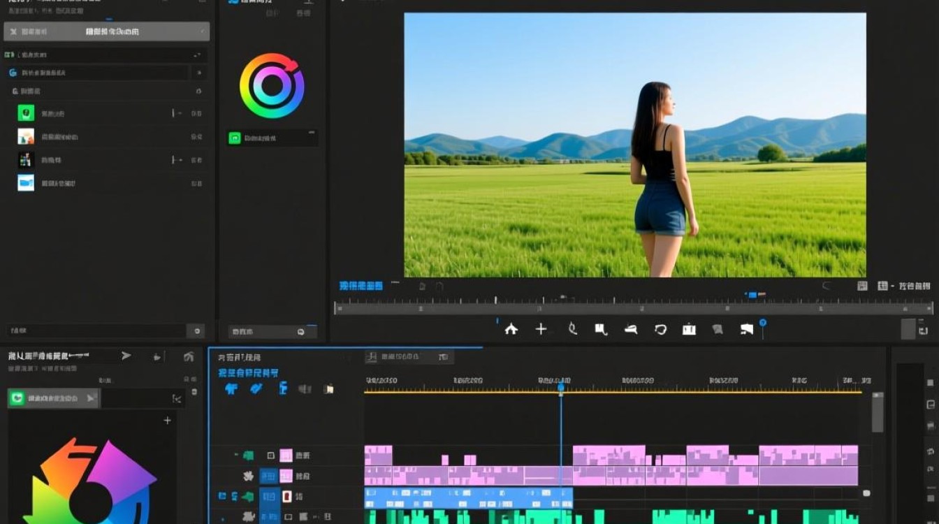Click the arrow send icon in lower-left header
Image resolution: width=939 pixels, height=524 pixels.
126,356
